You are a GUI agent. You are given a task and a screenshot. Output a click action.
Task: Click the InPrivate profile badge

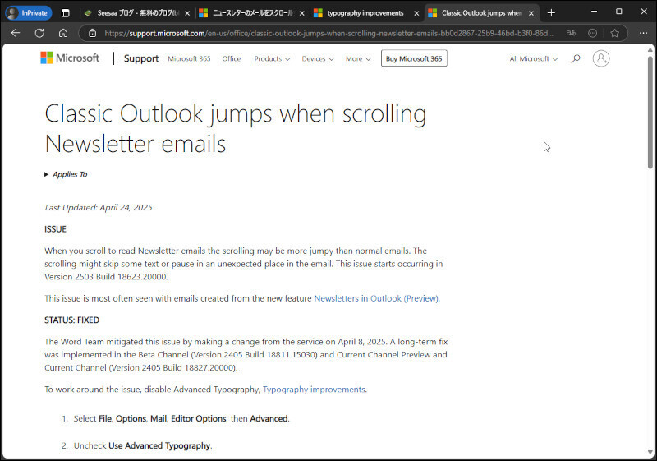pyautogui.click(x=29, y=13)
